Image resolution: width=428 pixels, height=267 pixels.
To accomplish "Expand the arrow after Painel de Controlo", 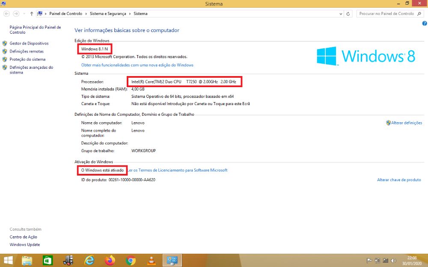I will click(x=86, y=14).
